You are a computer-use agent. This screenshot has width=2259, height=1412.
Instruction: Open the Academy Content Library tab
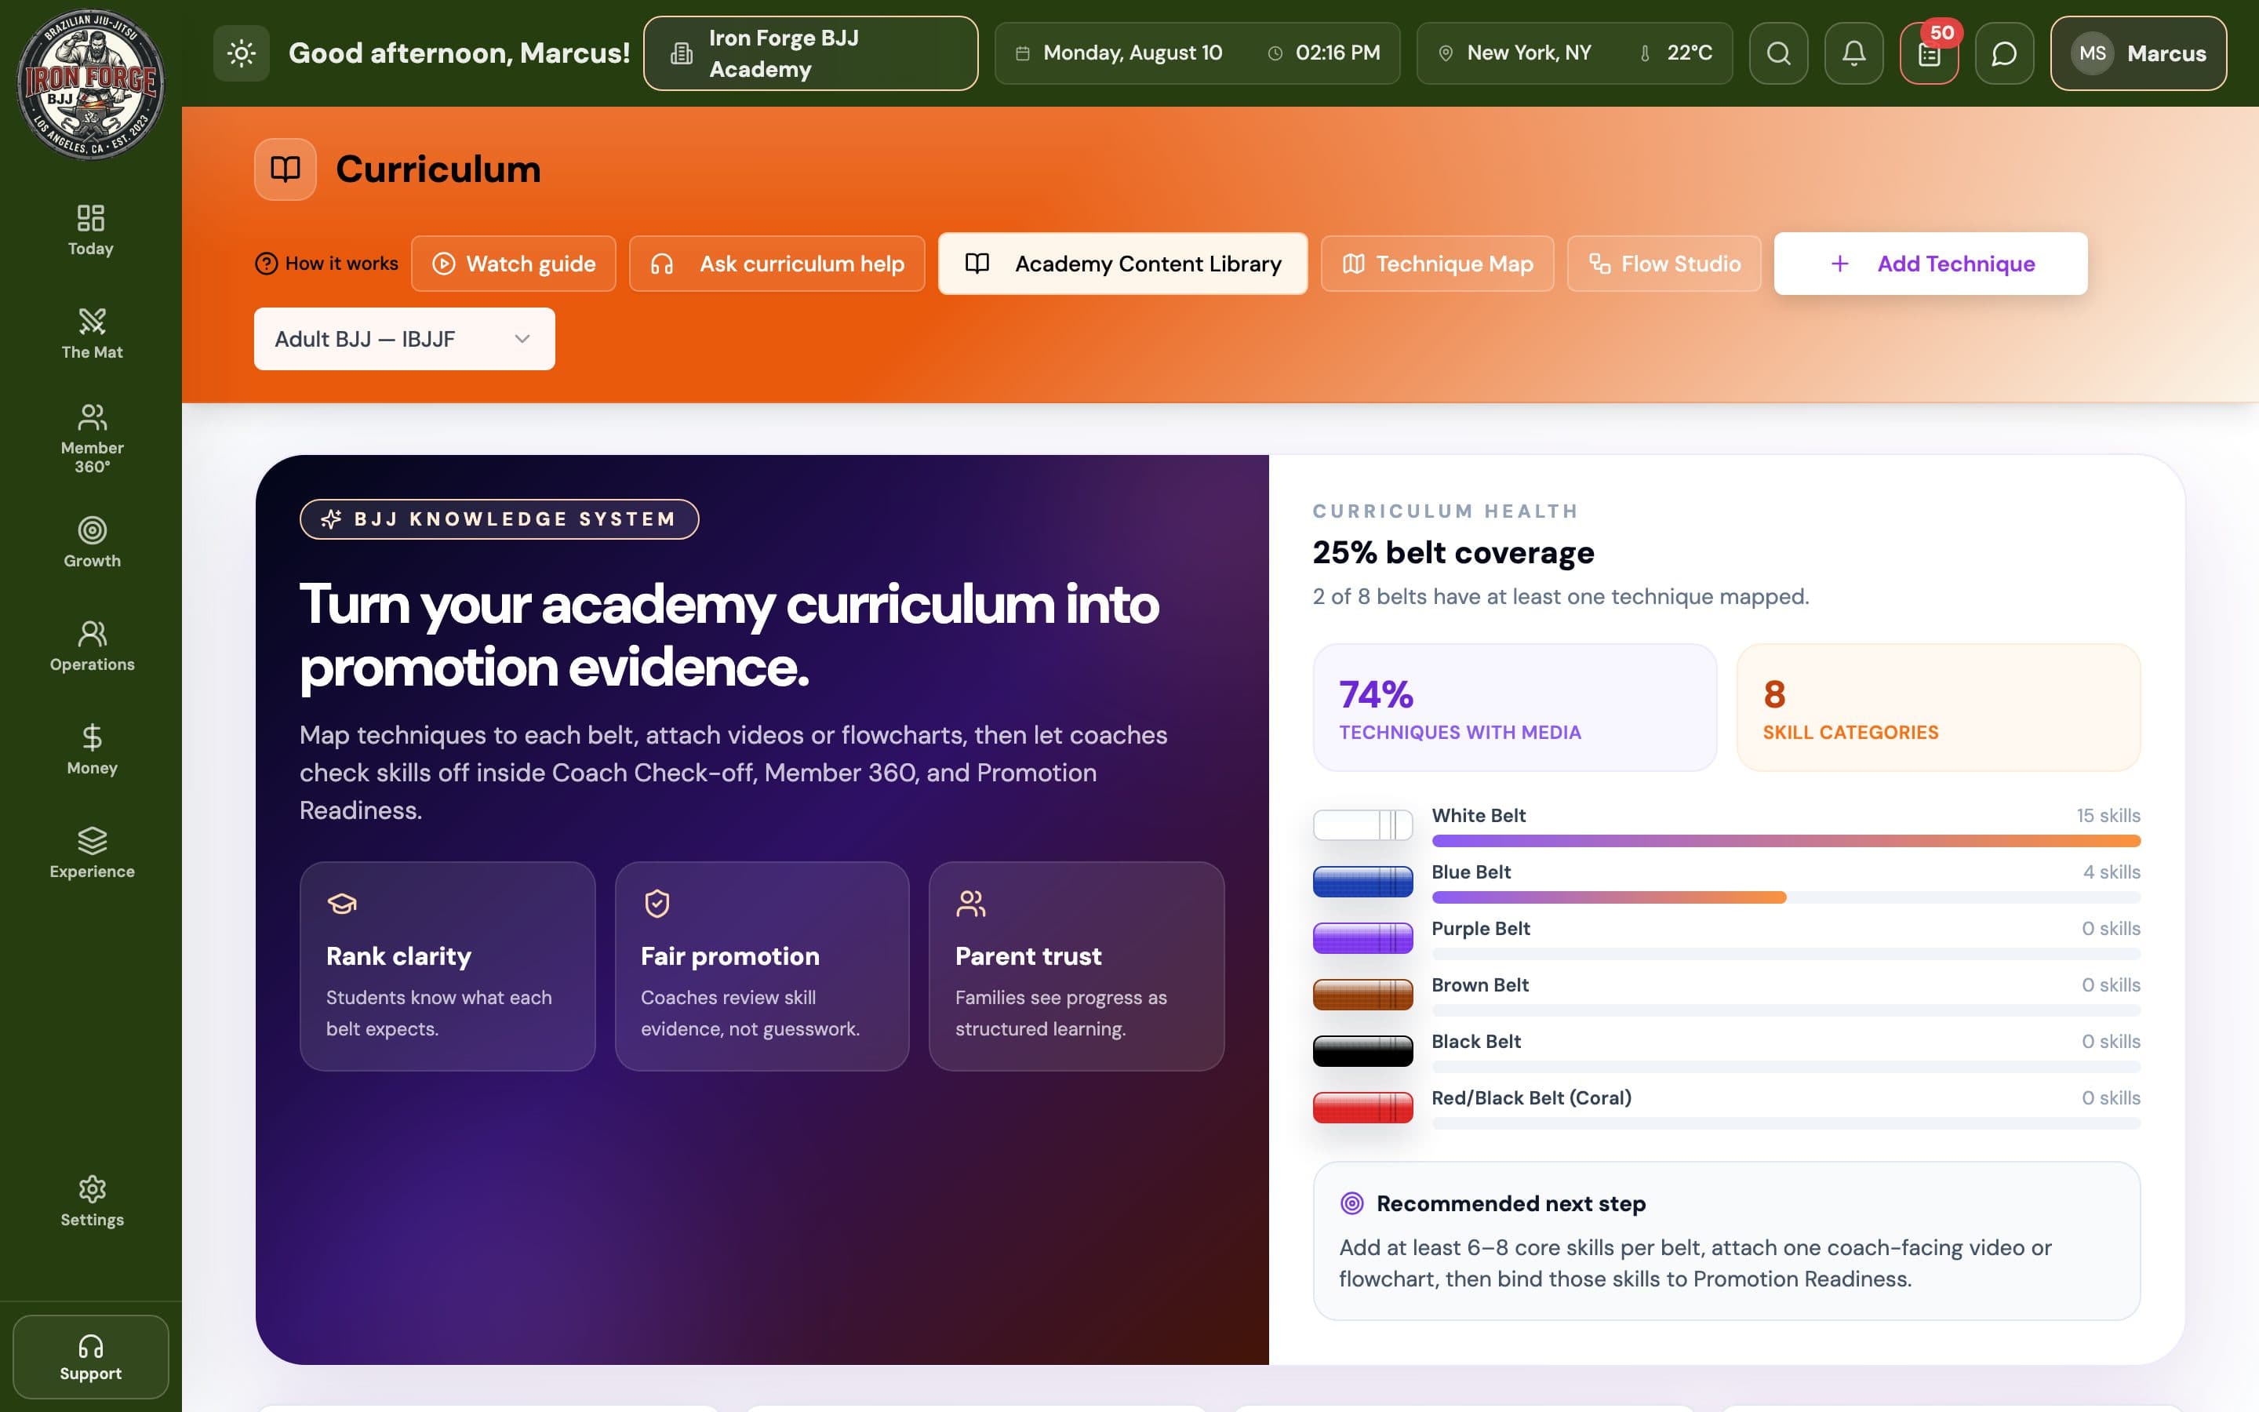point(1123,264)
